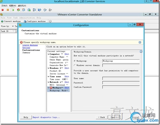160x125 pixels.
Task: Click the Password field
Action: point(121,83)
